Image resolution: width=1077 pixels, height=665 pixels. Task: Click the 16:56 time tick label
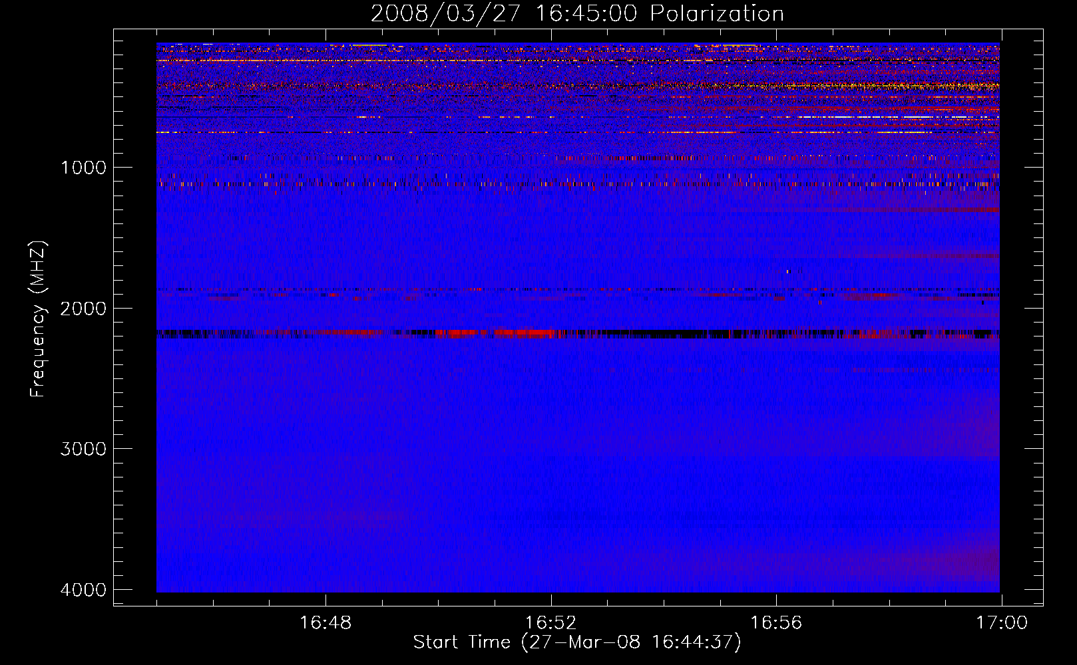(776, 623)
